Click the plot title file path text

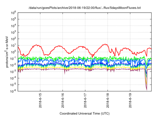coord(85,8)
